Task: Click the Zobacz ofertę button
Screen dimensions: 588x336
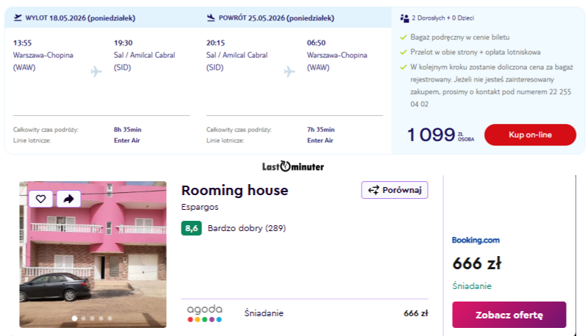Action: pos(509,315)
